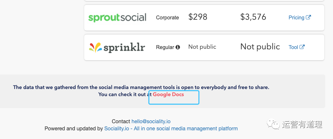
Task: Click the WeChat watermark icon
Action: (273, 124)
